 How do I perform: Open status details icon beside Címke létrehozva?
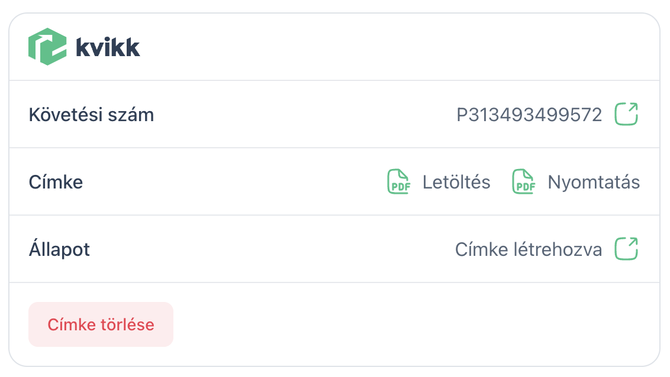[627, 249]
